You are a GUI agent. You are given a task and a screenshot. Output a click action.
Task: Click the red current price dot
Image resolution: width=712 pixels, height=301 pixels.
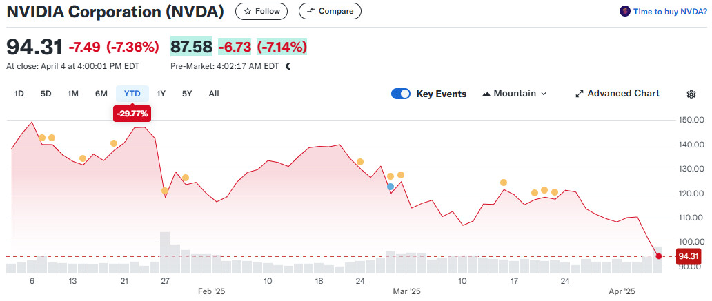coord(658,256)
